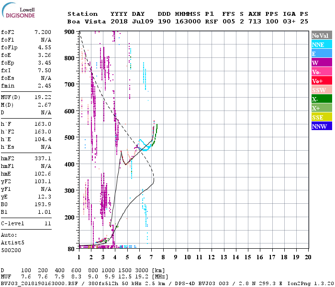Click the MUF(D) value 19.22
Screen dimensions: 335x287
[43, 98]
